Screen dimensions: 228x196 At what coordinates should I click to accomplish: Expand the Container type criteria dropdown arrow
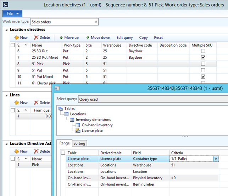pyautogui.click(x=216, y=159)
